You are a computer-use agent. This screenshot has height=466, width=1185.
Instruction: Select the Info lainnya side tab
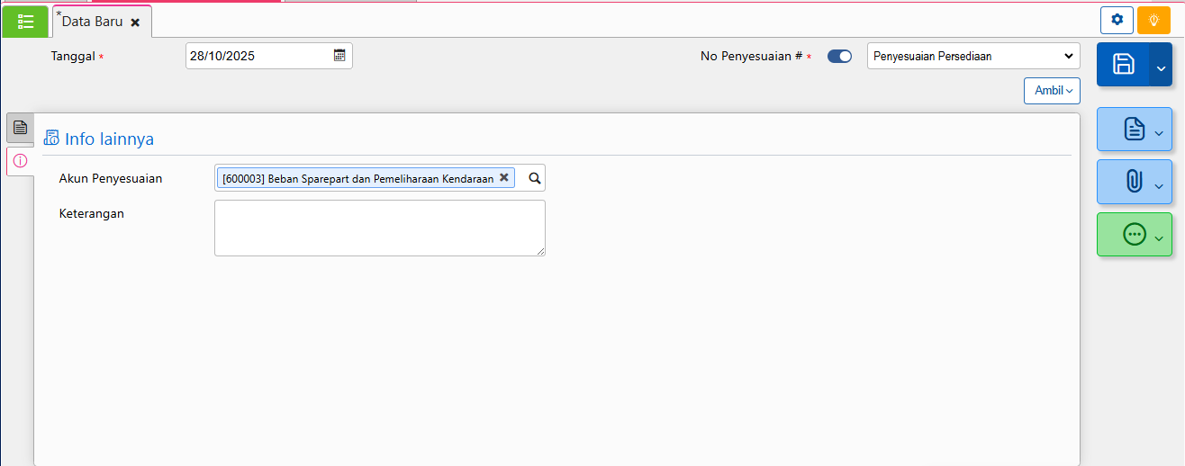(x=20, y=161)
